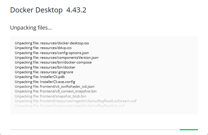This screenshot has width=208, height=135.
Task: Click the 4.43.2 version number
Action: (76, 10)
